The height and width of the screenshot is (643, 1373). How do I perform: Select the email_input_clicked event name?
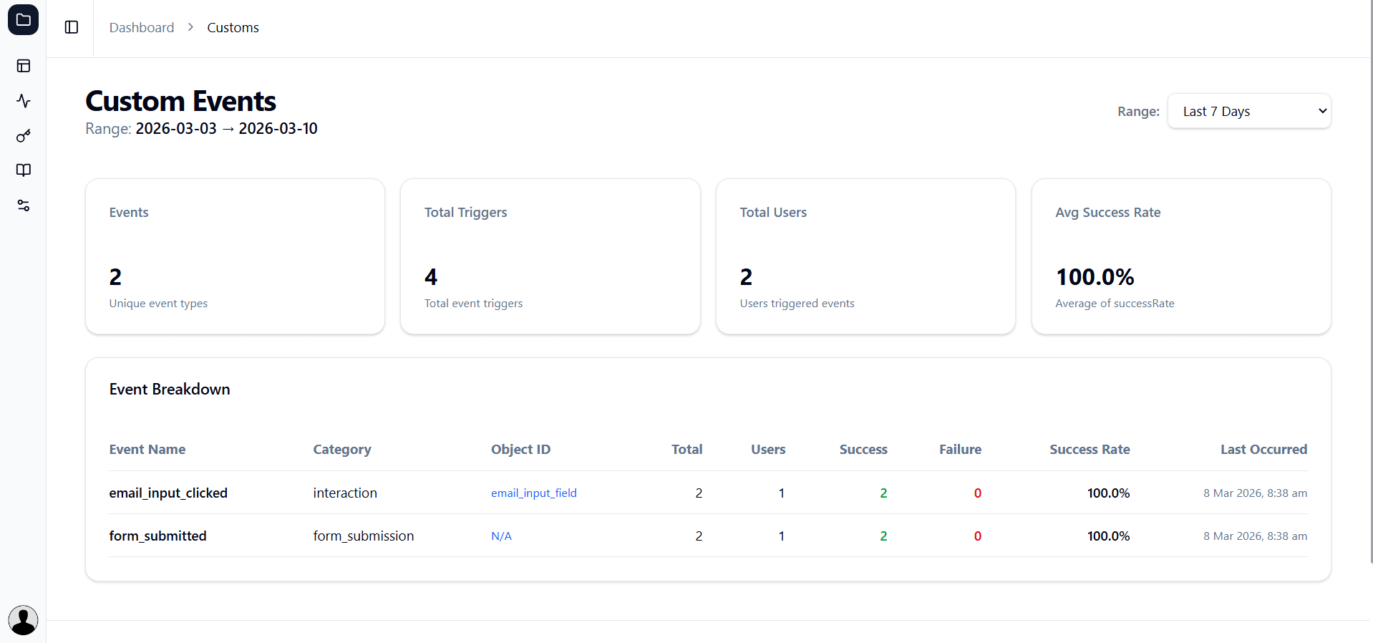[x=168, y=493]
